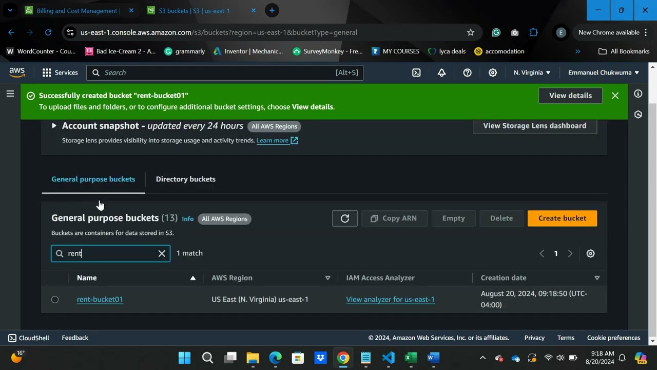Bookmark this page with the star icon
Screen dimensions: 657x370
471,32
